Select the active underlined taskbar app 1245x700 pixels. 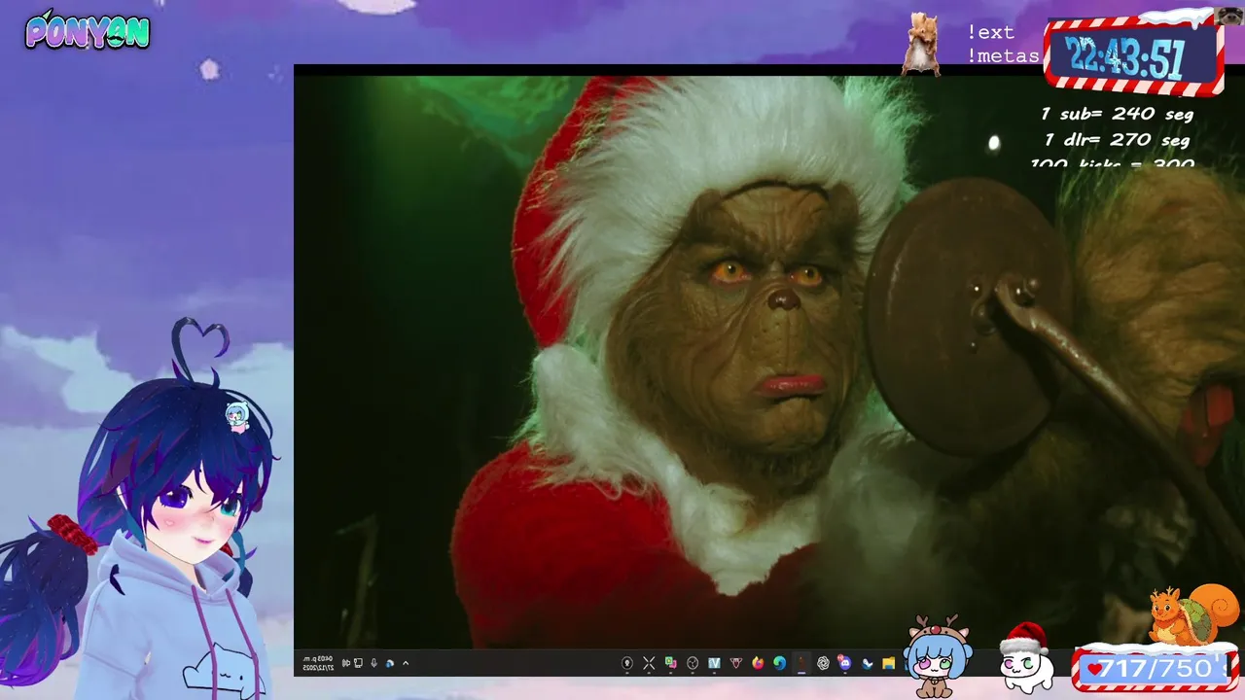(x=801, y=663)
